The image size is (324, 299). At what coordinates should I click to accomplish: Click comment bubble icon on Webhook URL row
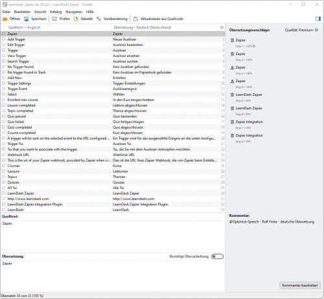click(3, 155)
